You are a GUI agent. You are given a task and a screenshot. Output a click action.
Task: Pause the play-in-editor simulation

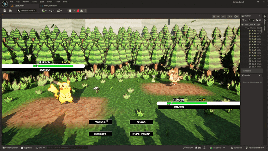click(70, 11)
